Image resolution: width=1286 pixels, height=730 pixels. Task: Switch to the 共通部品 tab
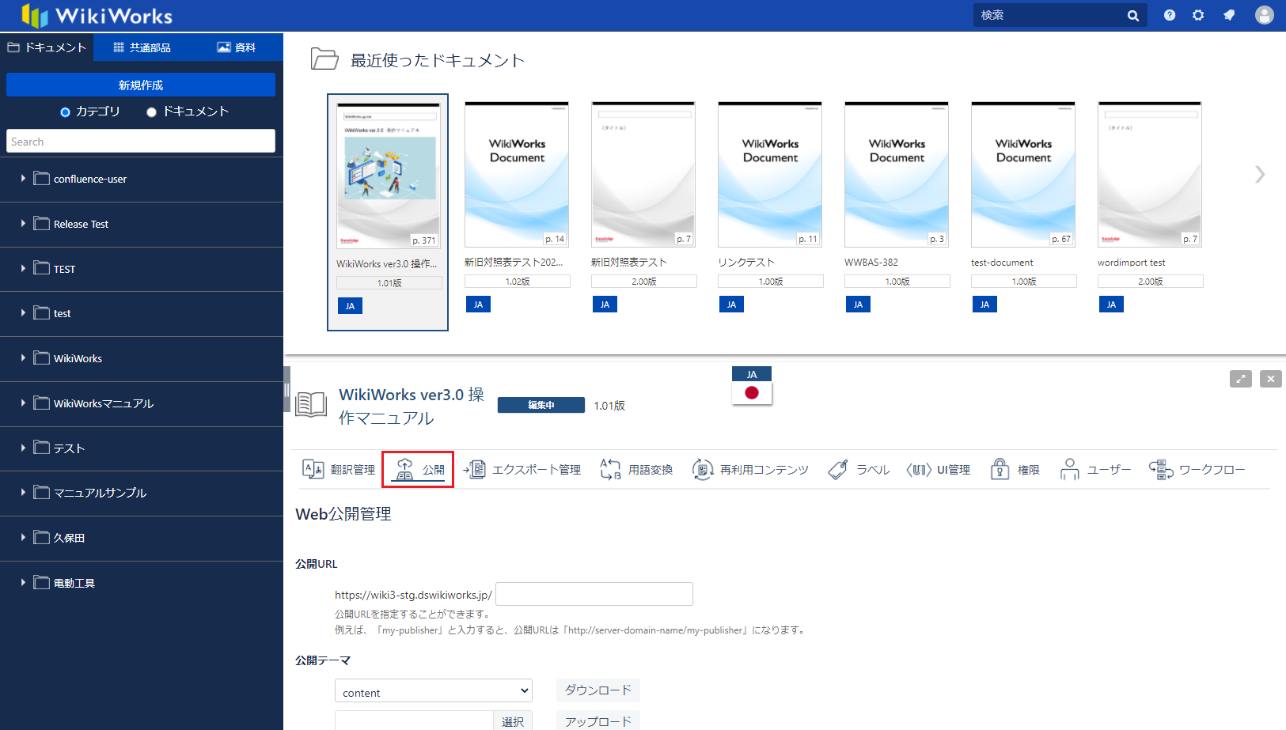click(x=142, y=47)
